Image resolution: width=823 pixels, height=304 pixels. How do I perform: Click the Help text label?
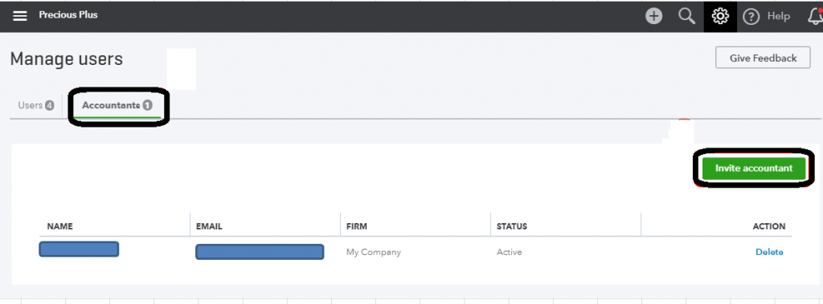pyautogui.click(x=778, y=16)
